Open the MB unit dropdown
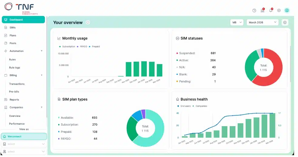 237,22
